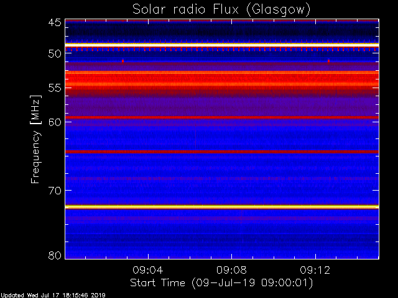The width and height of the screenshot is (398, 298).
Task: Click the small red marker near 09:03
Action: 123,61
